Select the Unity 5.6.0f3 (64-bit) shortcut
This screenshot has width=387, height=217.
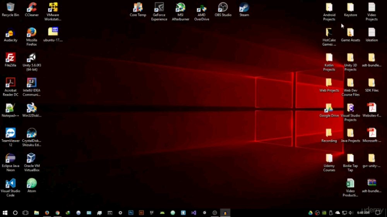tap(32, 62)
